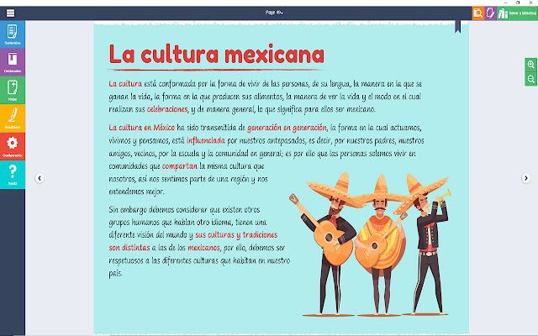Open the Contenidos sidebar panel
The width and height of the screenshot is (538, 336).
(13, 34)
